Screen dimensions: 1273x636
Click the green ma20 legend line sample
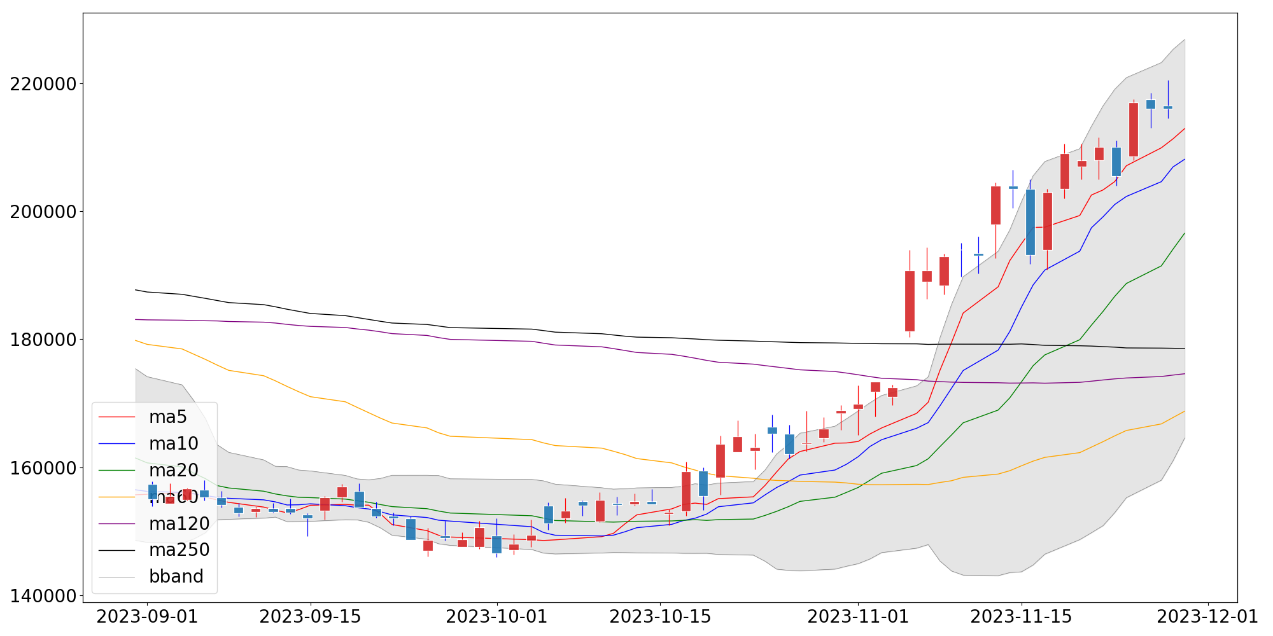pyautogui.click(x=117, y=471)
